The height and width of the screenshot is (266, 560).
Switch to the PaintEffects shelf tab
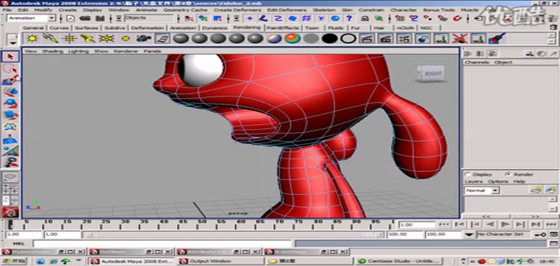tap(283, 27)
